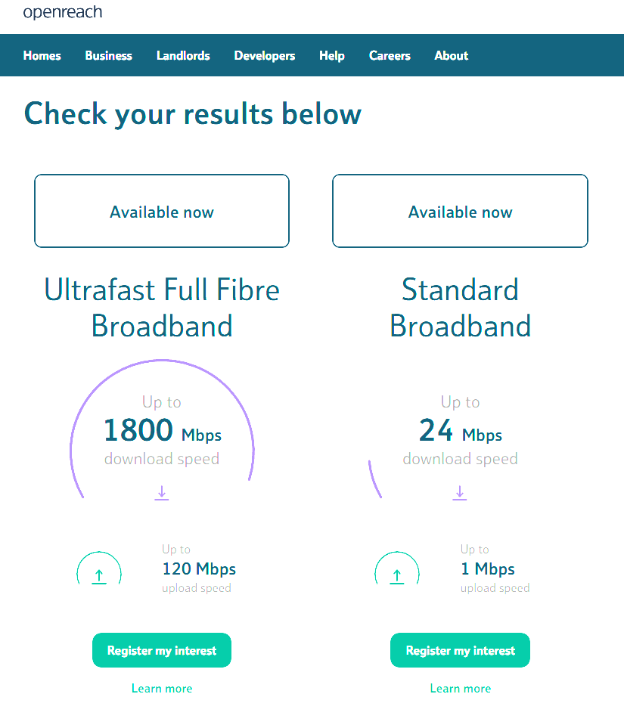Click the download speed arrow under 24 Mbps

coord(460,492)
